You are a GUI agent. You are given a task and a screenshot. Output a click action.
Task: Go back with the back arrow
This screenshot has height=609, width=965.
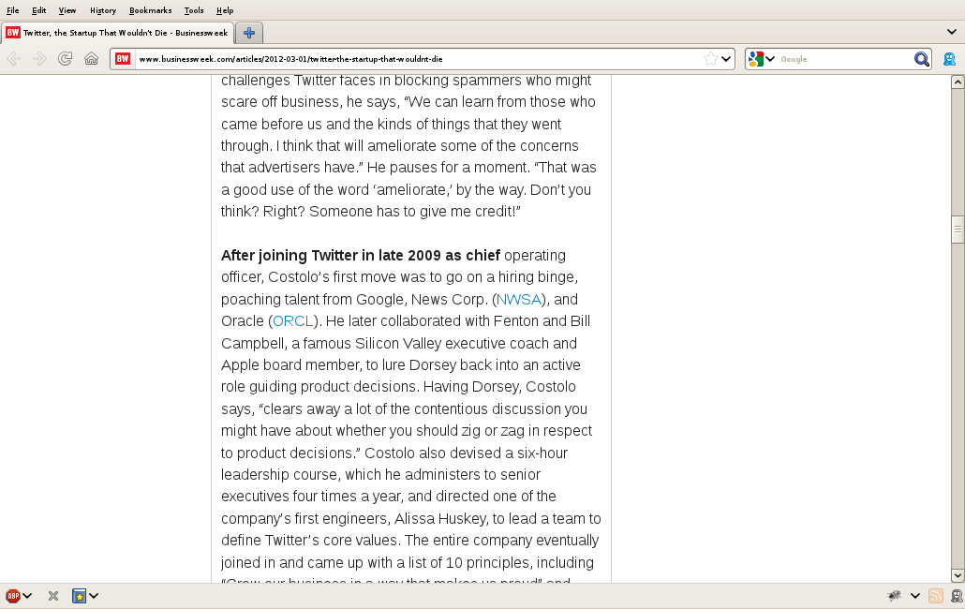point(13,59)
